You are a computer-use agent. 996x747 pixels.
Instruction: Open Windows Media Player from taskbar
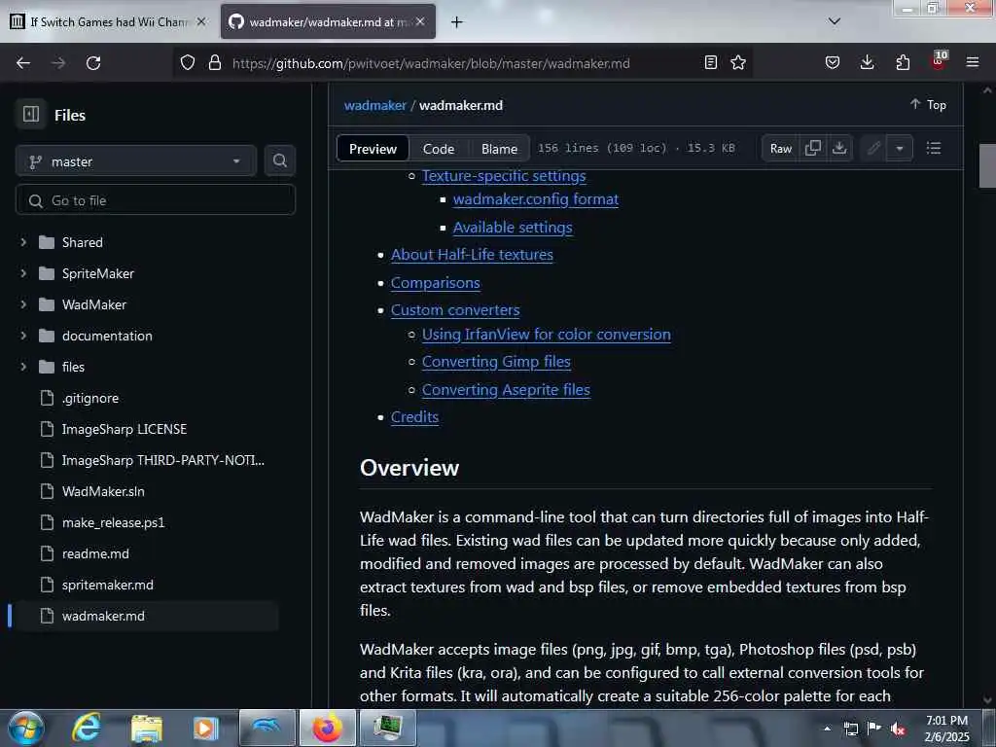[x=205, y=728]
